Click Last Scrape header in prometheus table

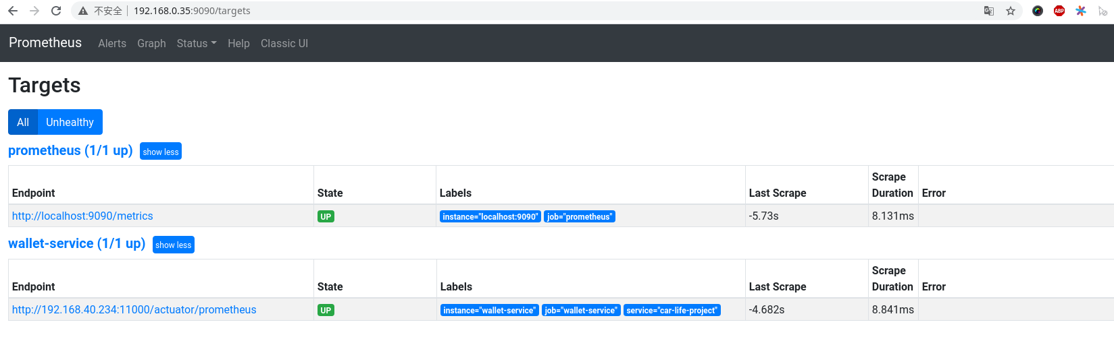click(778, 193)
